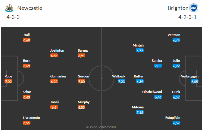The height and width of the screenshot is (130, 203).
Task: Click Gordon's 7,00 rating badge
Action: tap(82, 81)
